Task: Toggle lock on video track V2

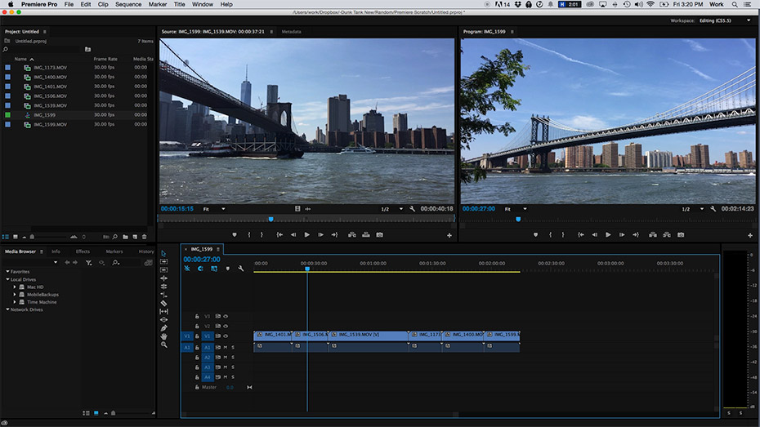Action: click(x=197, y=326)
